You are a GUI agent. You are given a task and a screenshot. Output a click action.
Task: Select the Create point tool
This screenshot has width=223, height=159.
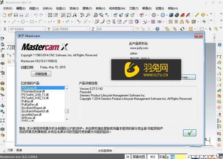5,22
